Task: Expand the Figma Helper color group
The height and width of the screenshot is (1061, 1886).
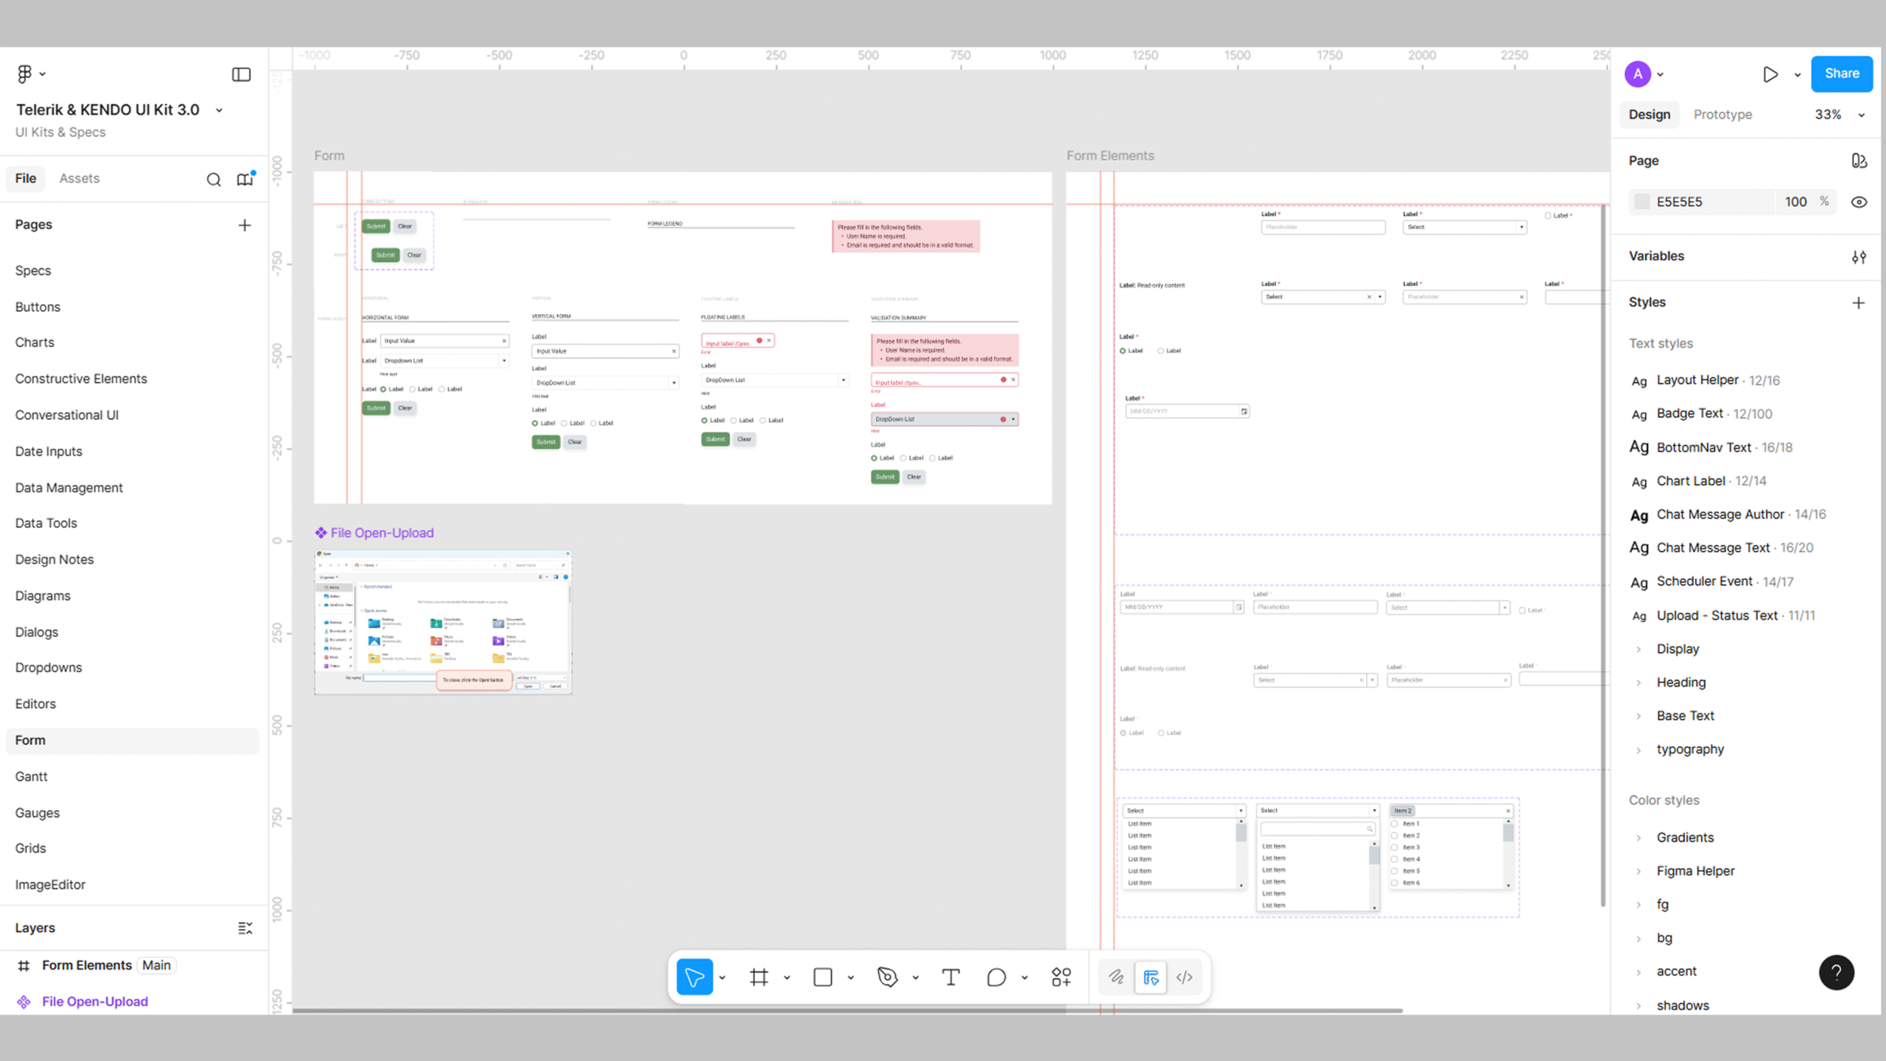Action: click(1639, 871)
